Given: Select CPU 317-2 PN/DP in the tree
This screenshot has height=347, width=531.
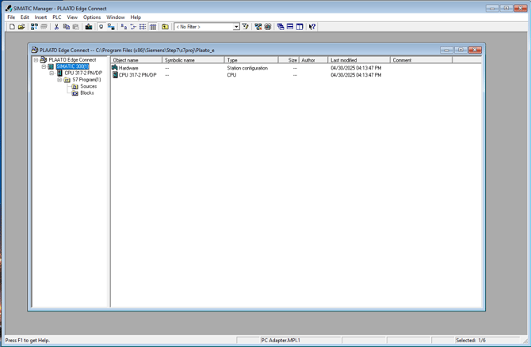Looking at the screenshot, I should 83,73.
